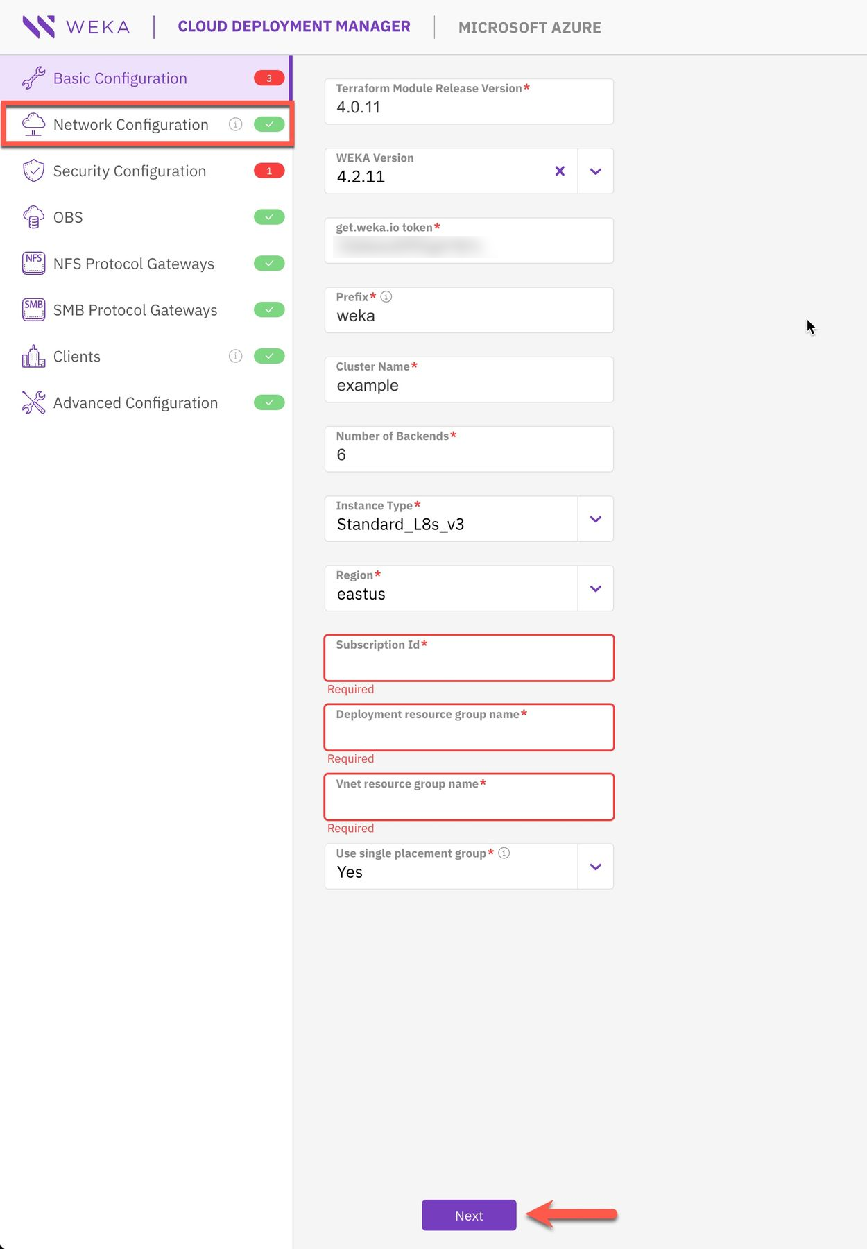Click the Security Configuration shield icon

(33, 171)
